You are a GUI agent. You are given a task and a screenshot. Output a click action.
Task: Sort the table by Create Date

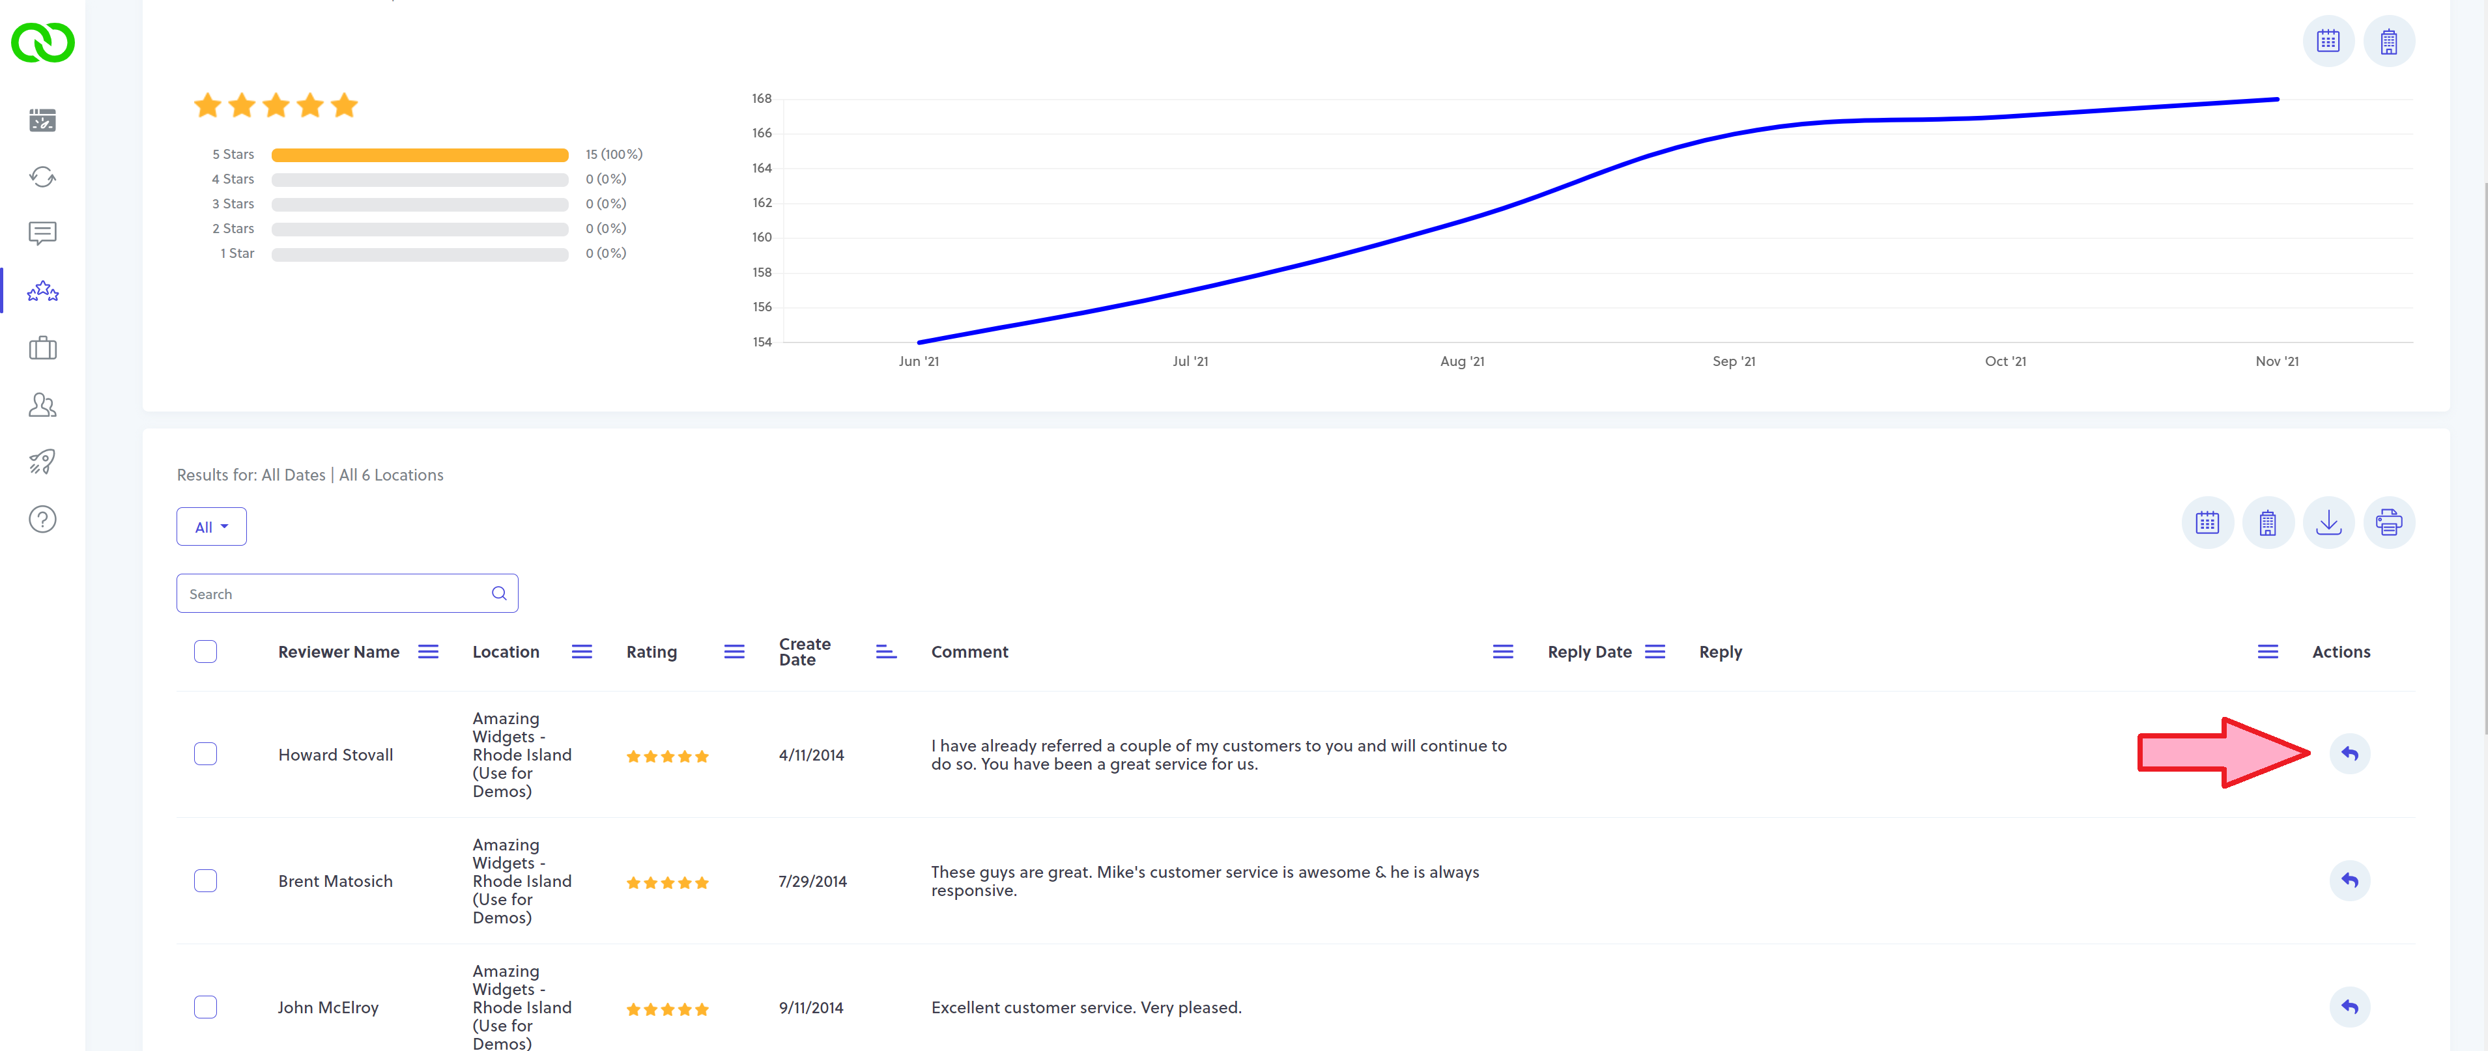[x=885, y=652]
